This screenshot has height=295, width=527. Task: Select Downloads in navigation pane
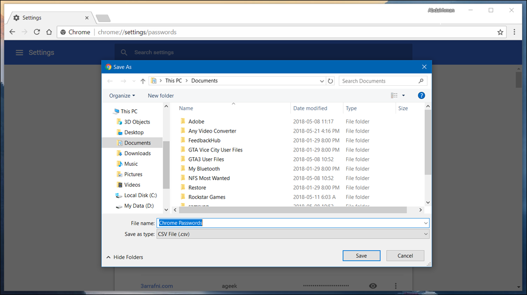(x=134, y=154)
